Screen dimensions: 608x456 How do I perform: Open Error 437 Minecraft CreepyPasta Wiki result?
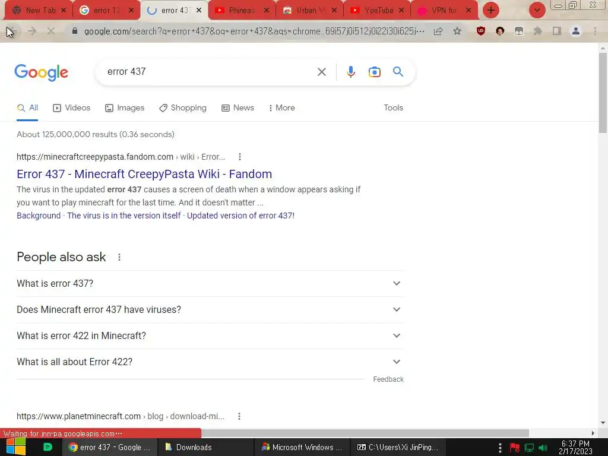(144, 174)
